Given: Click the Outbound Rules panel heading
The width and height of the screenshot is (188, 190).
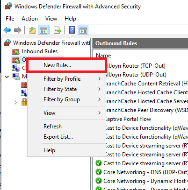Looking at the screenshot, I should point(116,43).
